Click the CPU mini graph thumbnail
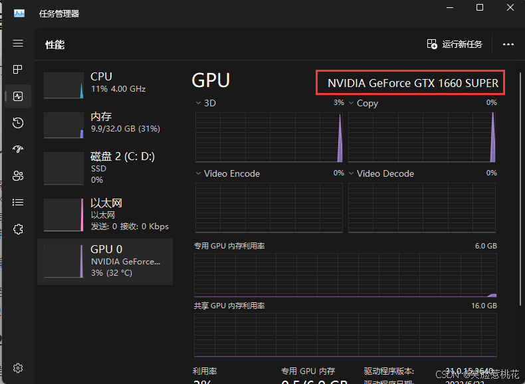The width and height of the screenshot is (525, 384). coord(64,86)
